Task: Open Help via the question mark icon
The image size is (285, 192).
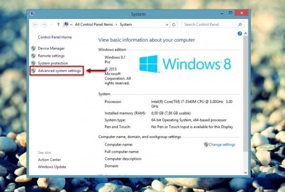Action: tap(240, 33)
